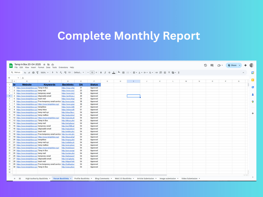Format as currency with dollar icon
Image resolution: width=263 pixels, height=197 pixels.
click(x=53, y=72)
